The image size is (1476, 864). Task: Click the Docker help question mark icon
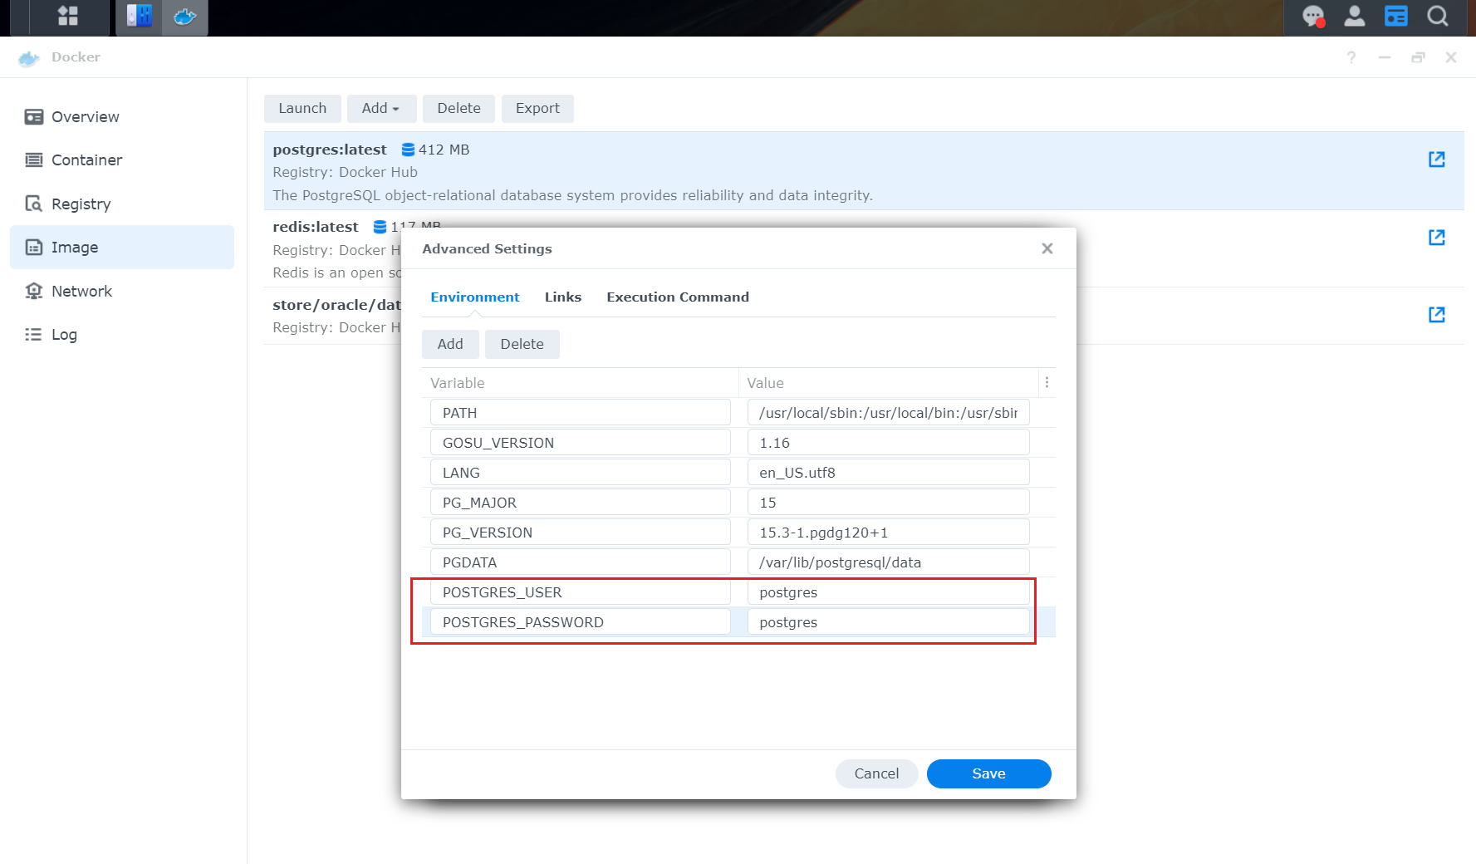[x=1351, y=57]
